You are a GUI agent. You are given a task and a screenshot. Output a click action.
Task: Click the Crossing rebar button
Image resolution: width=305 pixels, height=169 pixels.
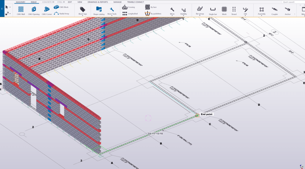tap(128, 7)
